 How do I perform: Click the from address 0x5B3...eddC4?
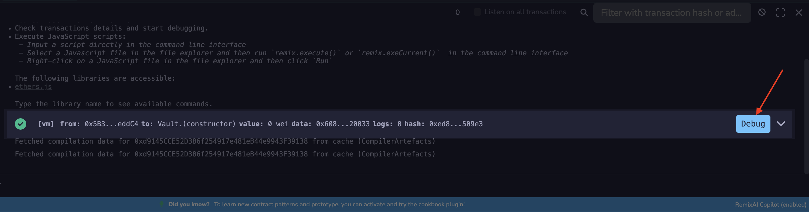point(111,124)
